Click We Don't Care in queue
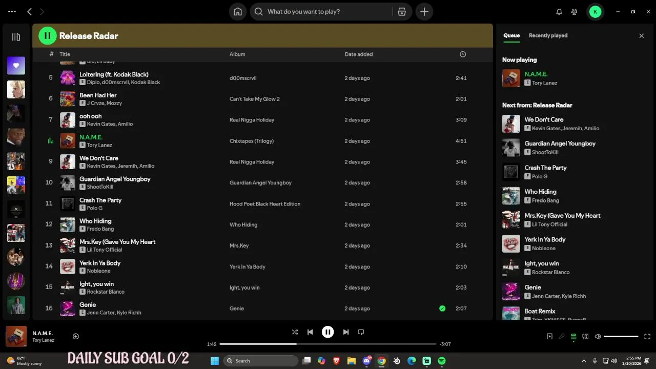 544,119
